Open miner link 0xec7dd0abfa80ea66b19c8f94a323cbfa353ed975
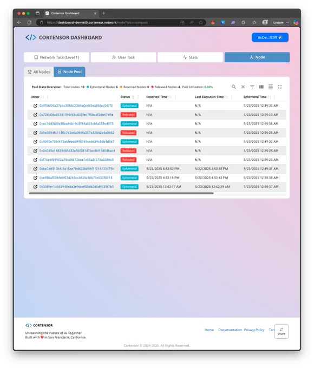The image size is (314, 368). [x=76, y=124]
